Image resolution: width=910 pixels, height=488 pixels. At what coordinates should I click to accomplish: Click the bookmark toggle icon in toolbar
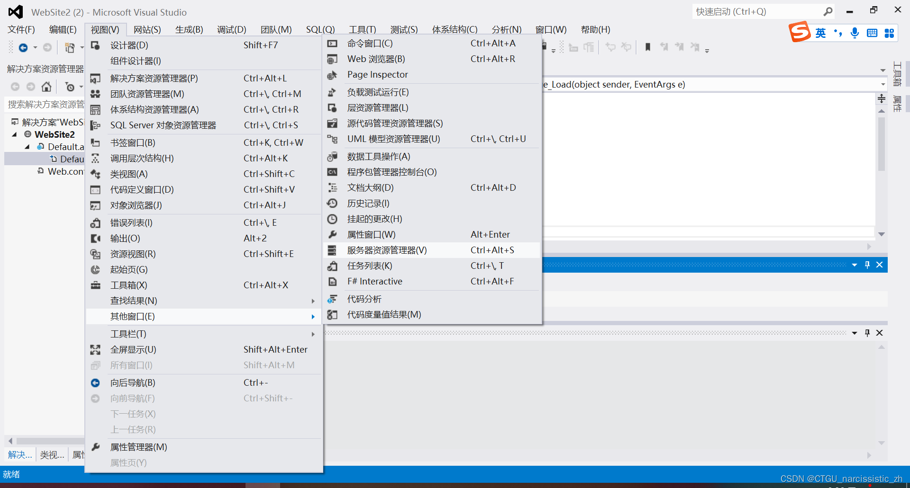pos(648,47)
